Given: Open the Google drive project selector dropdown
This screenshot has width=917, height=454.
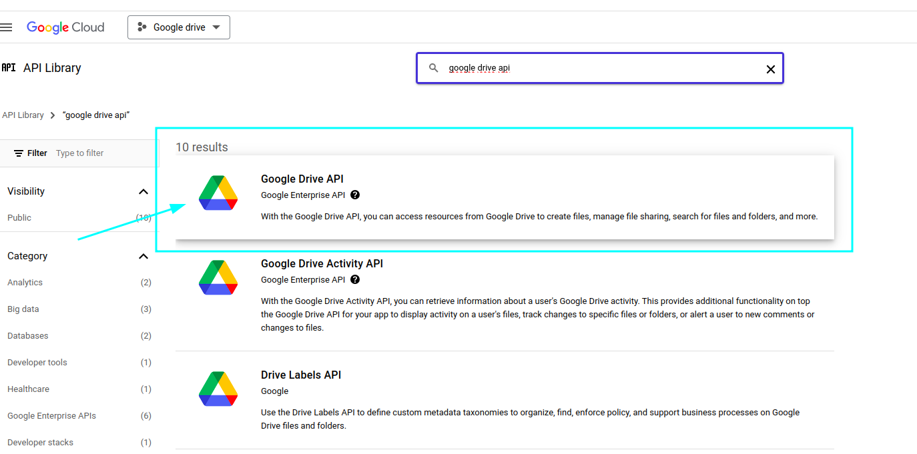Looking at the screenshot, I should [179, 27].
